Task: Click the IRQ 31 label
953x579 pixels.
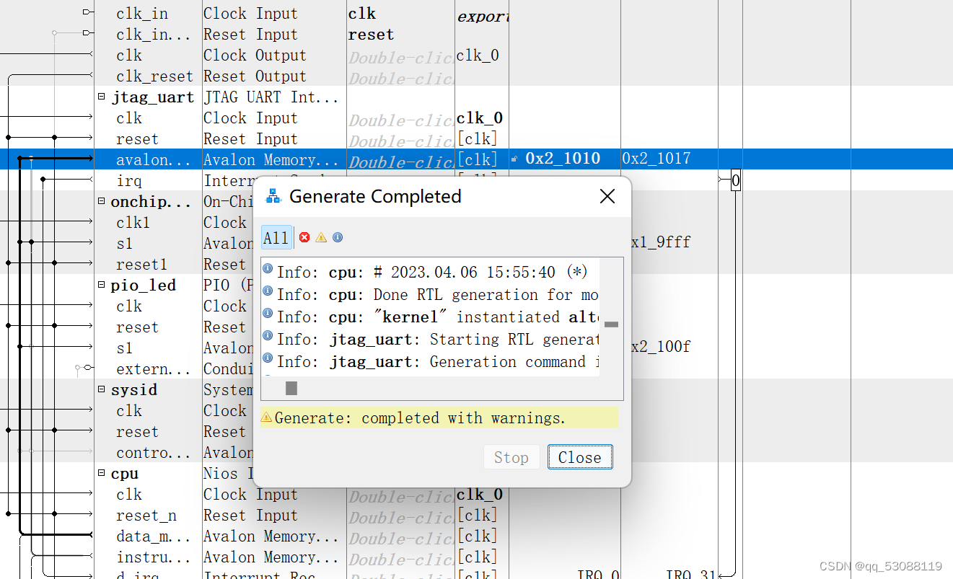Action: click(x=690, y=575)
